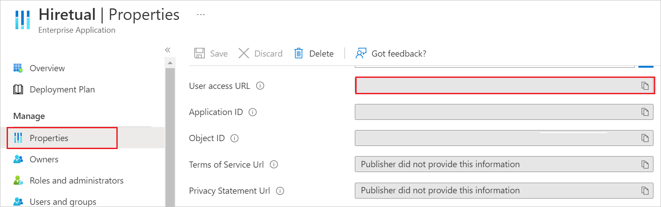Click the Object ID field

pyautogui.click(x=504, y=138)
